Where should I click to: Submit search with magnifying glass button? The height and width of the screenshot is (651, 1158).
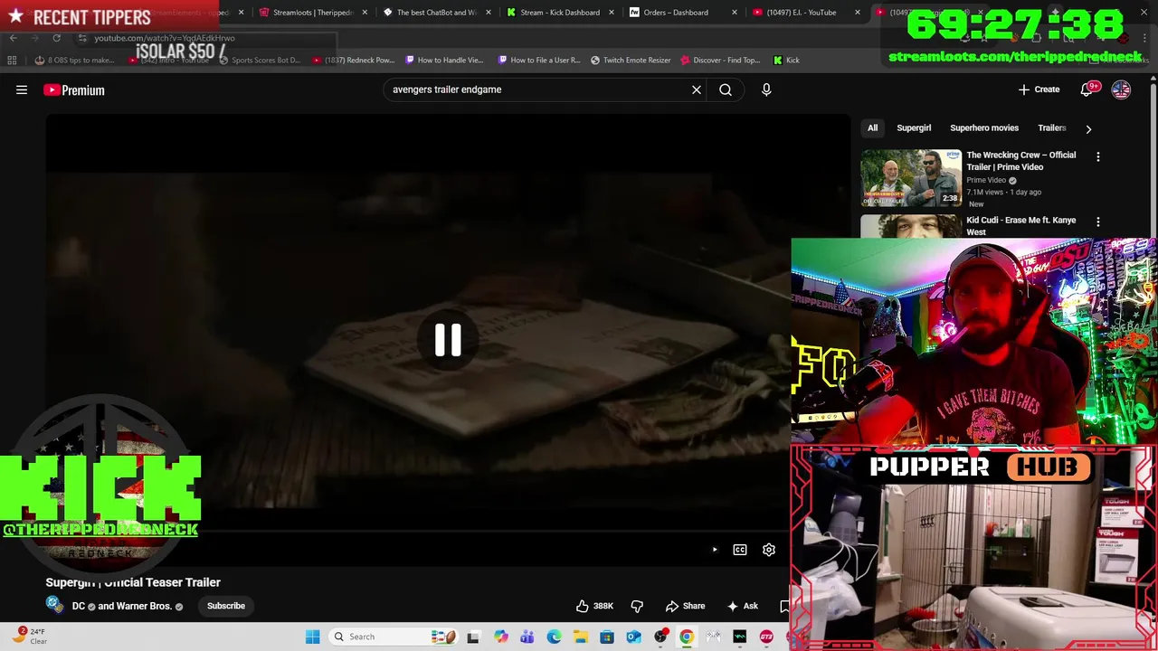pos(726,90)
